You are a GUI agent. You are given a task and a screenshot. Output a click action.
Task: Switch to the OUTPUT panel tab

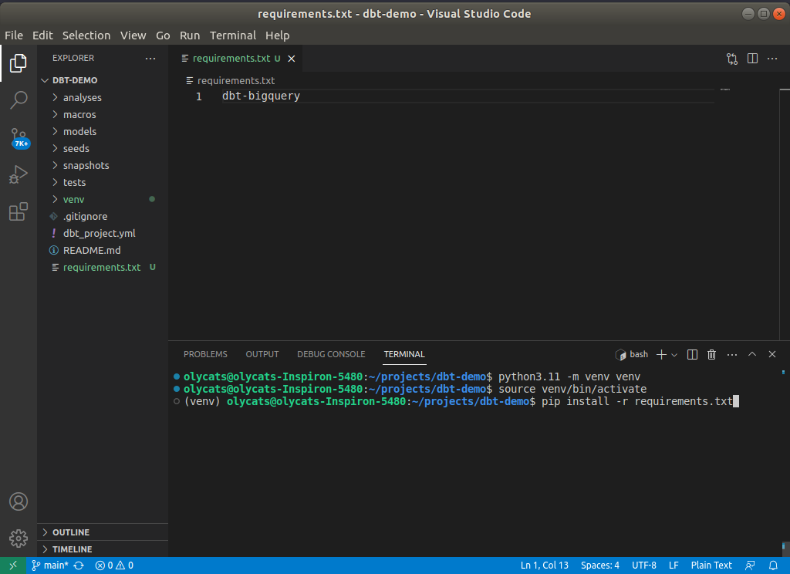pyautogui.click(x=262, y=354)
